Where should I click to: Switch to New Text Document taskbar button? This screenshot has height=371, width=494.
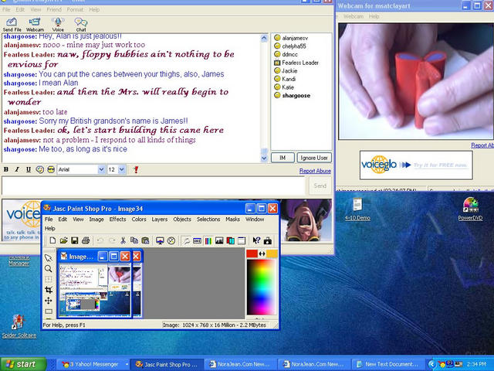388,364
